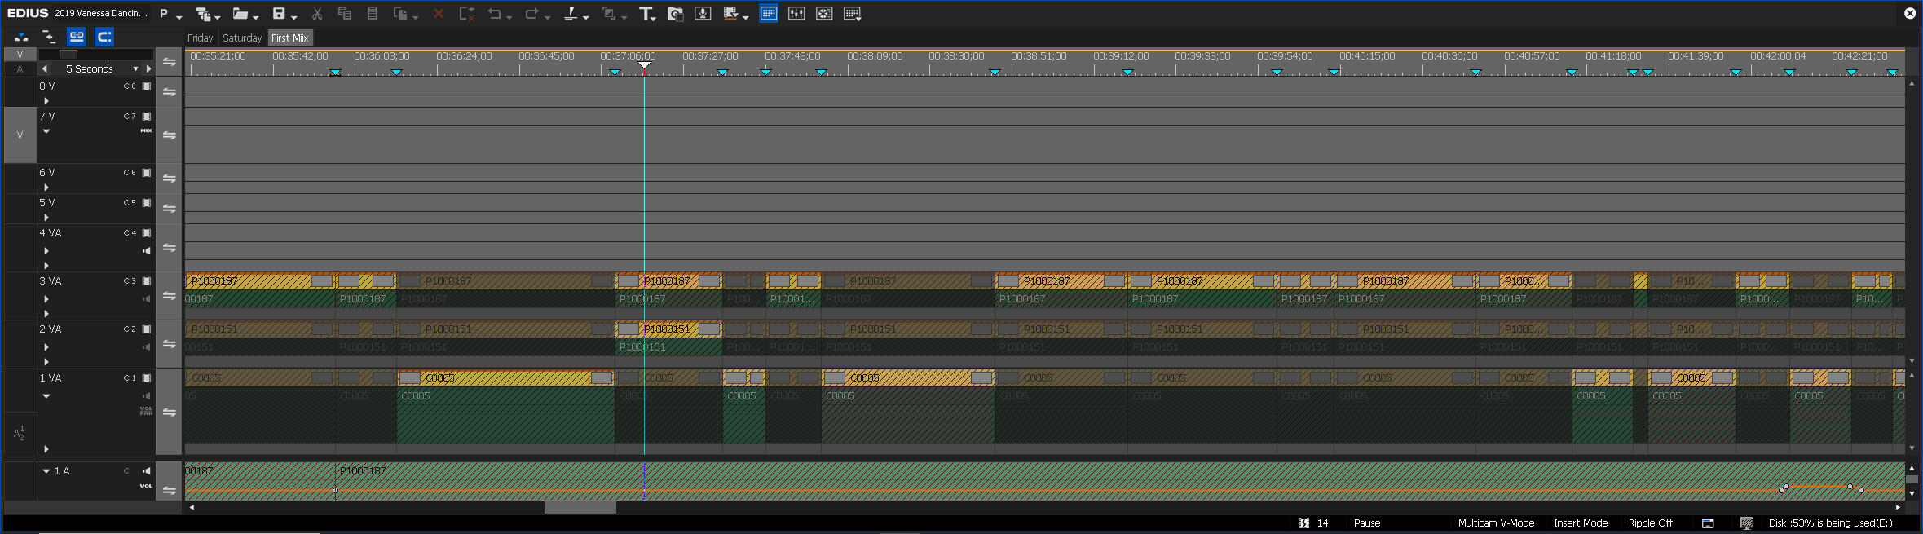1923x534 pixels.
Task: Toggle the Set Ripple Mode icon
Action: click(x=49, y=37)
